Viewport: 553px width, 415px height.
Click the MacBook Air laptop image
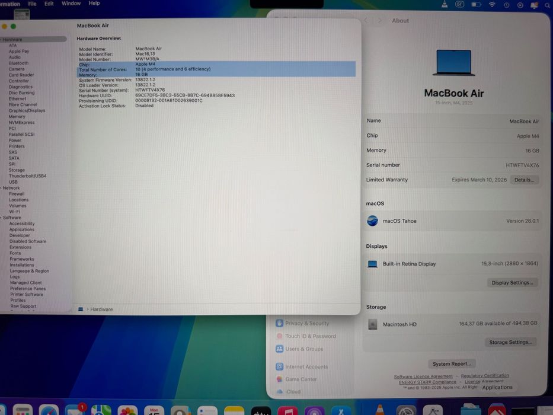[453, 63]
